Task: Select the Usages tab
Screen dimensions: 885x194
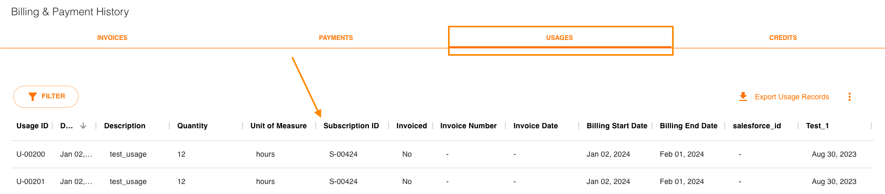Action: pos(560,38)
